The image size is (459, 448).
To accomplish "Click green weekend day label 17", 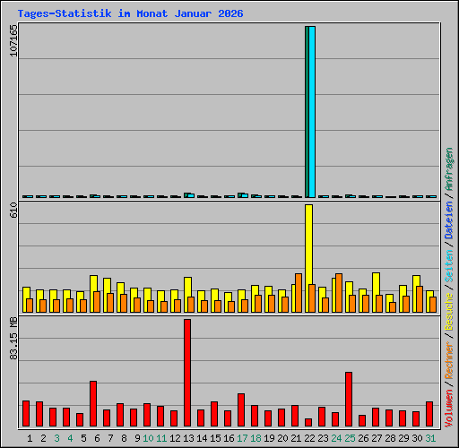I will tap(242, 438).
